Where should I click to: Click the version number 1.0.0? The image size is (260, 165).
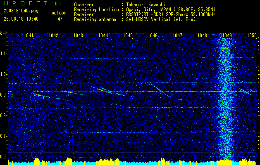coord(56,4)
